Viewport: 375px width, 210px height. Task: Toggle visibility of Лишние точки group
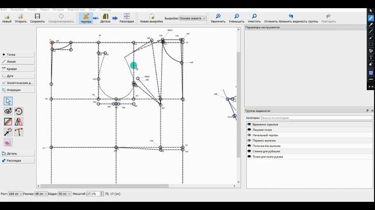(x=249, y=129)
